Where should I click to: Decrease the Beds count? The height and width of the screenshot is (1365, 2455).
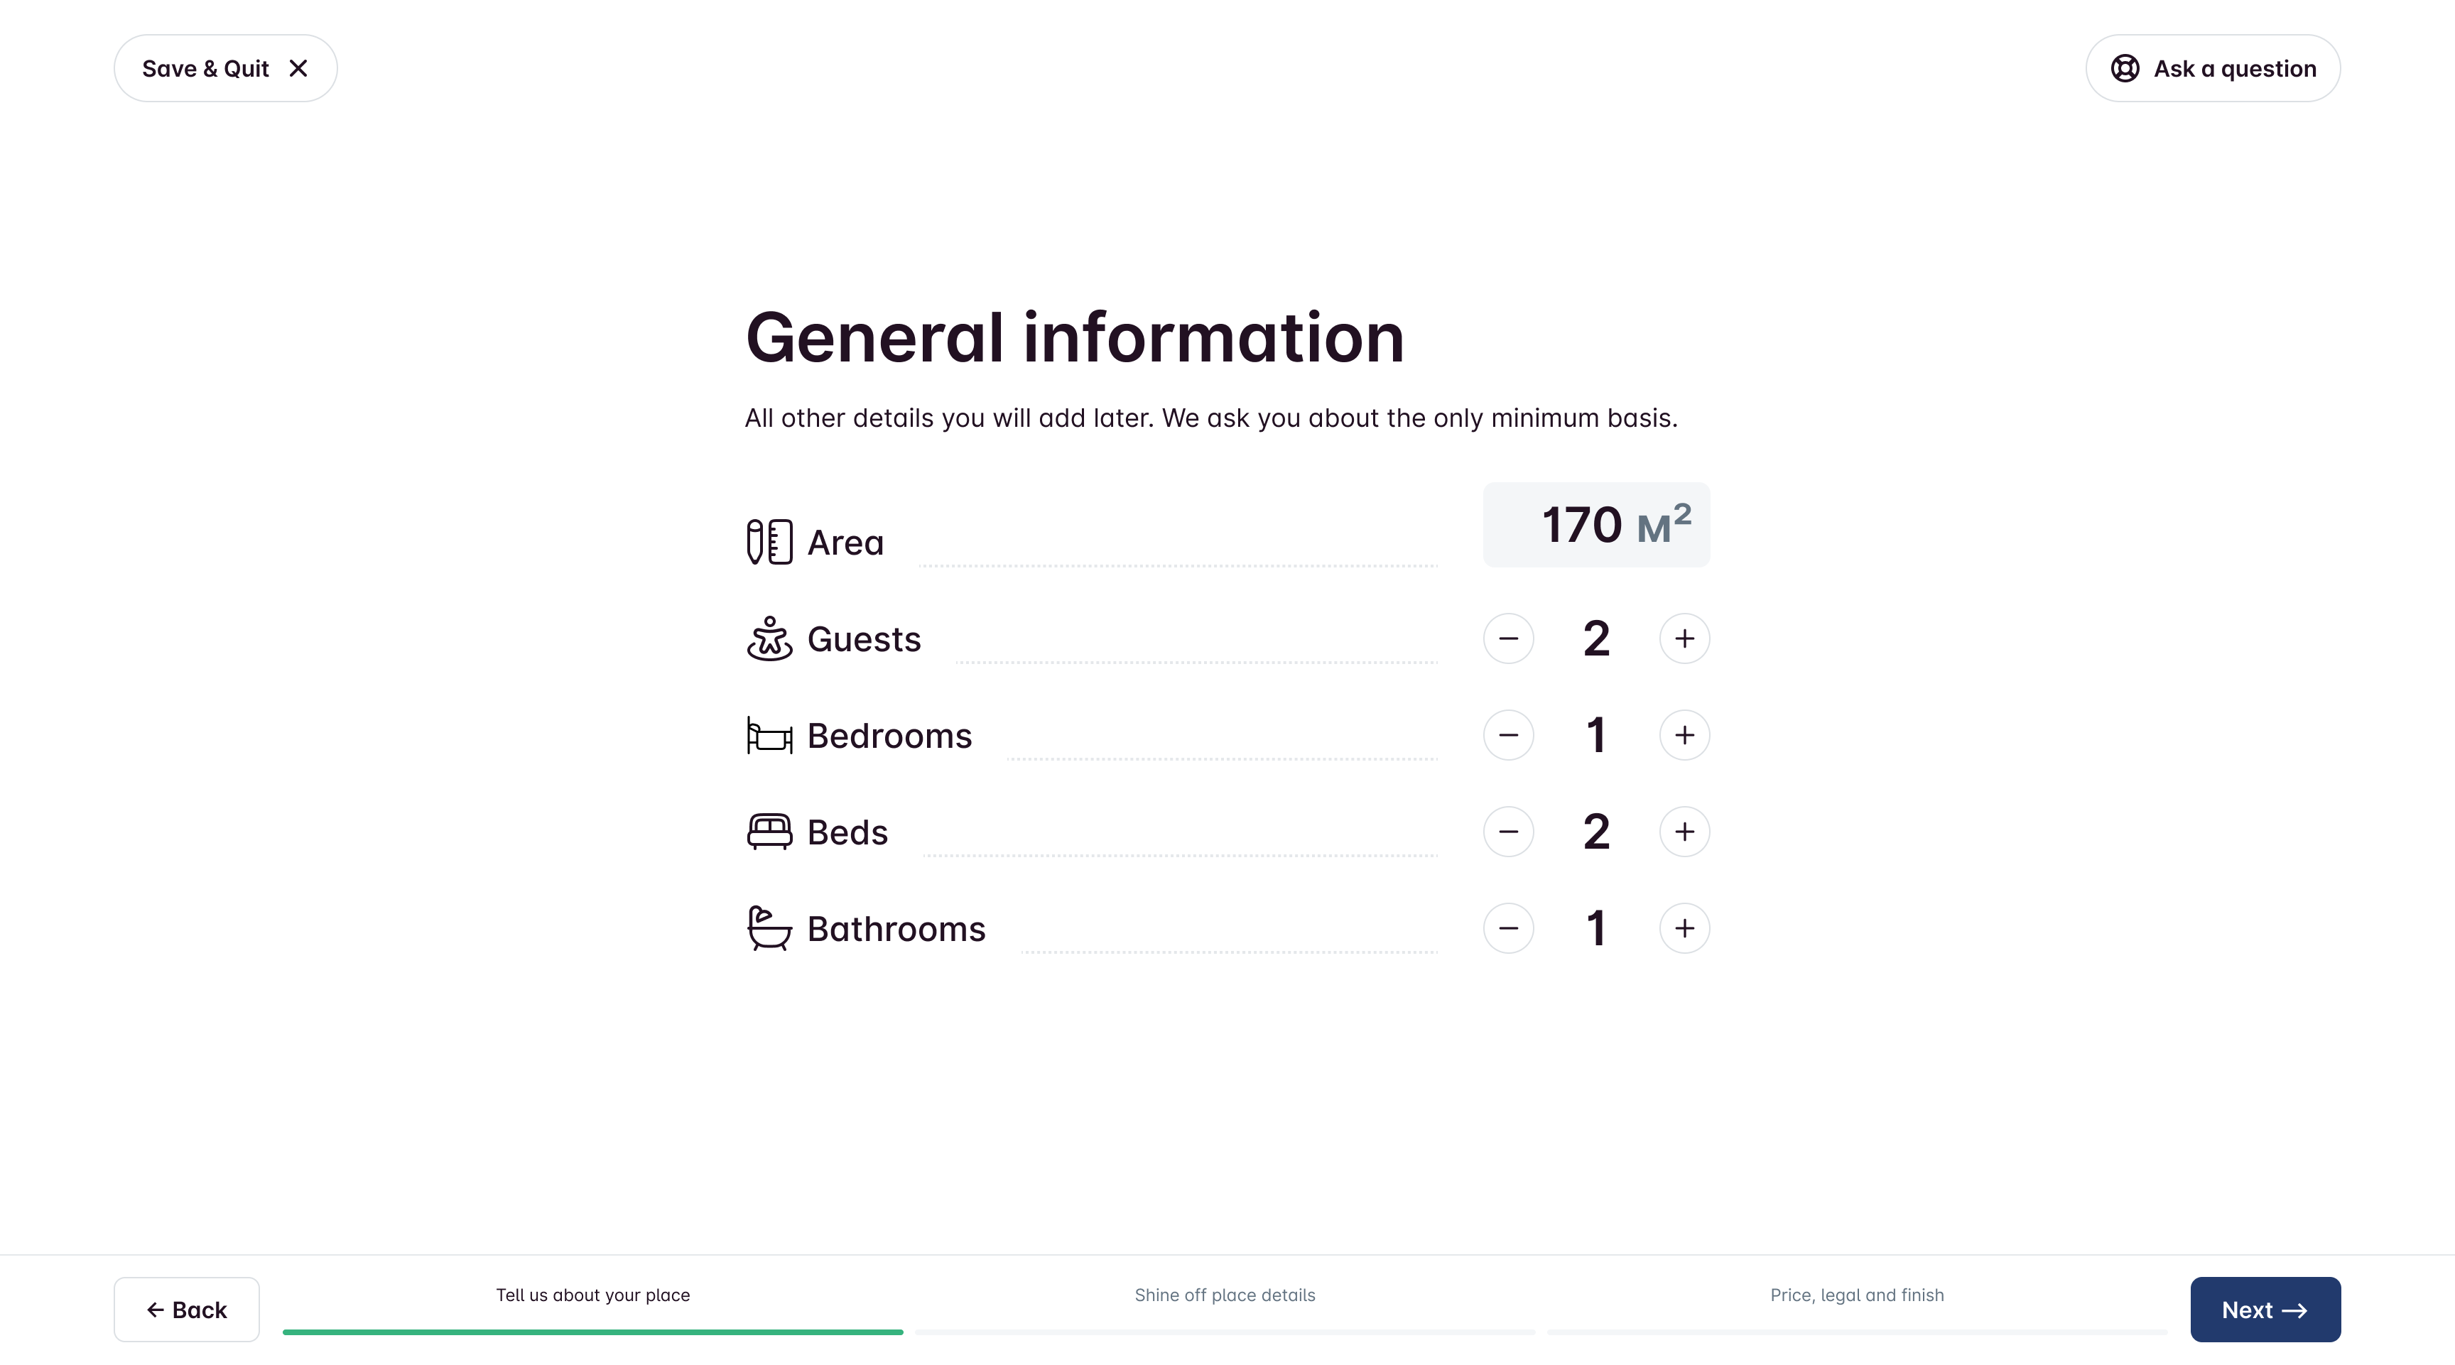1507,832
